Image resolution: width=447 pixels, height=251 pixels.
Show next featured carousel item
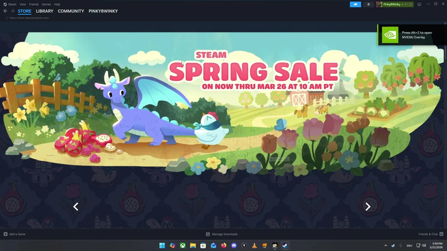coord(368,207)
